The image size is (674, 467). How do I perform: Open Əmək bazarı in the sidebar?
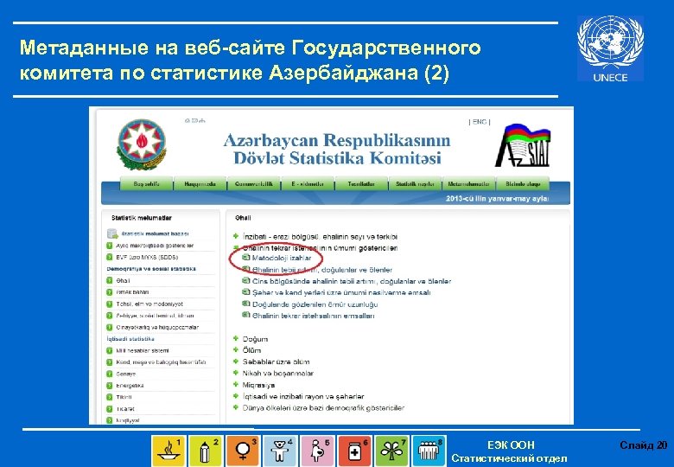click(132, 292)
